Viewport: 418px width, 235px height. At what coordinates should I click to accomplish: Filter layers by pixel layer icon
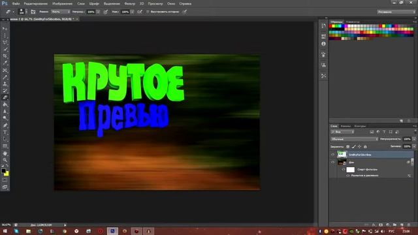pos(372,132)
